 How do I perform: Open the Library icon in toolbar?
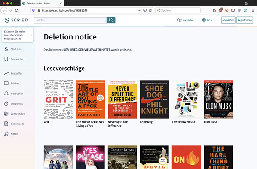[x=214, y=10]
